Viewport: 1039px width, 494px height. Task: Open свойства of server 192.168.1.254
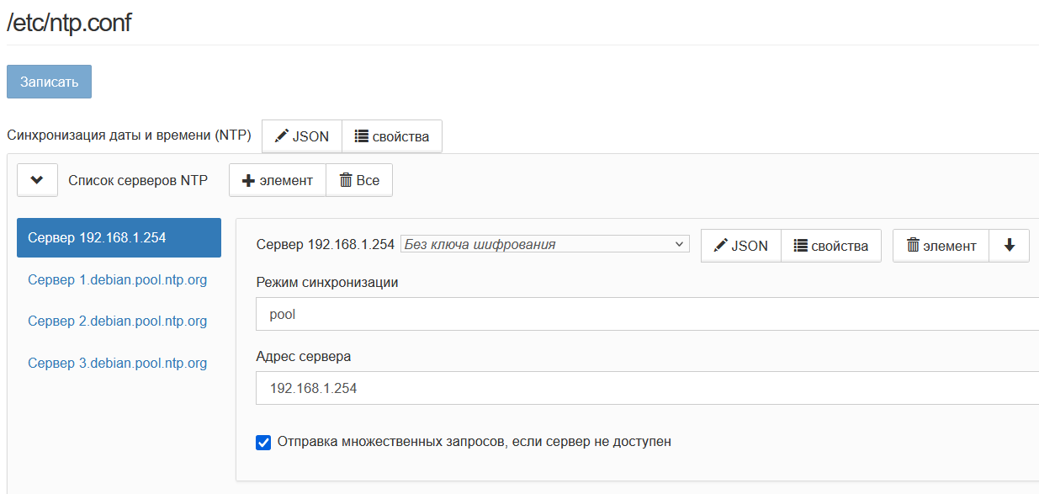(x=831, y=246)
